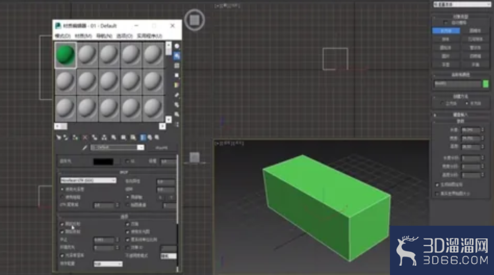Click the Cone button beside Box
The image size is (494, 275).
click(x=475, y=31)
